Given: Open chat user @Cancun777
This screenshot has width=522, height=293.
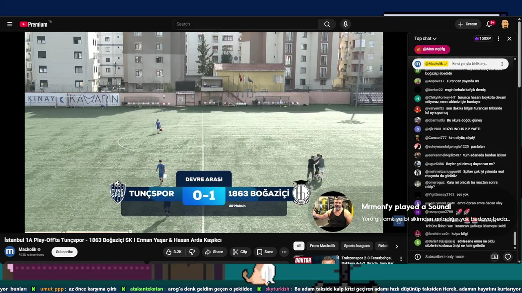Looking at the screenshot, I should pyautogui.click(x=436, y=138).
